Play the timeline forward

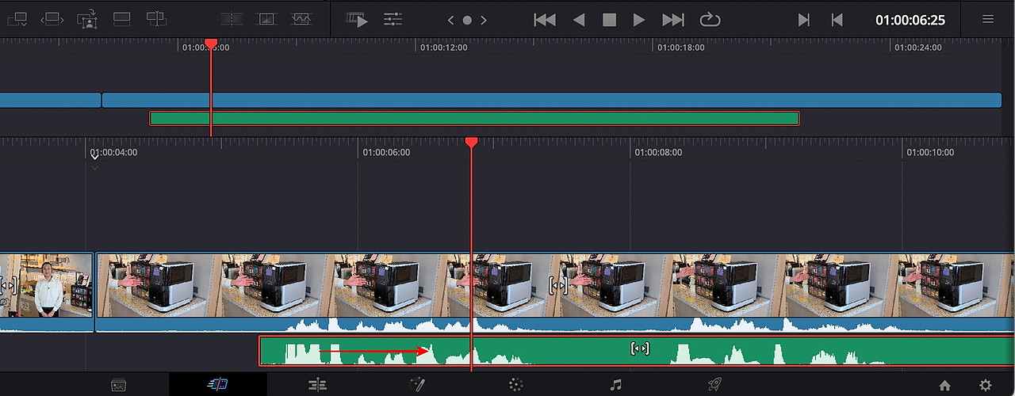pyautogui.click(x=639, y=20)
